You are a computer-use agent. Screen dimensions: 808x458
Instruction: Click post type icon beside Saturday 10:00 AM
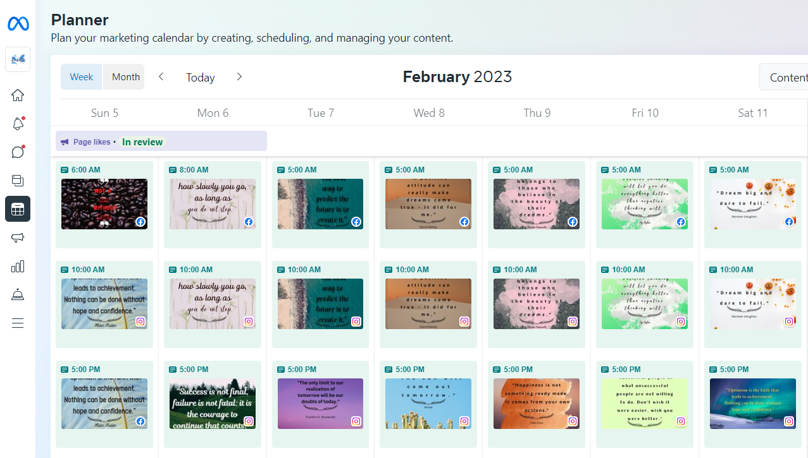[x=713, y=270]
